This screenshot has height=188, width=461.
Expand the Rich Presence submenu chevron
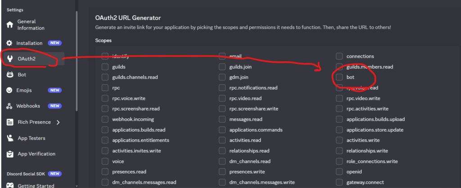58,122
